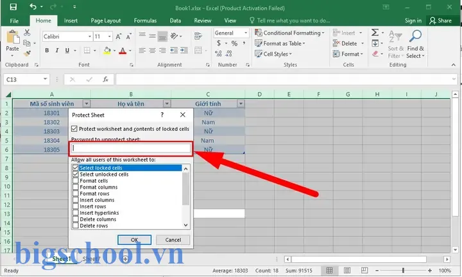Viewport: 462px width, 277px height.
Task: Click Increase Font Size icon
Action: pyautogui.click(x=119, y=37)
